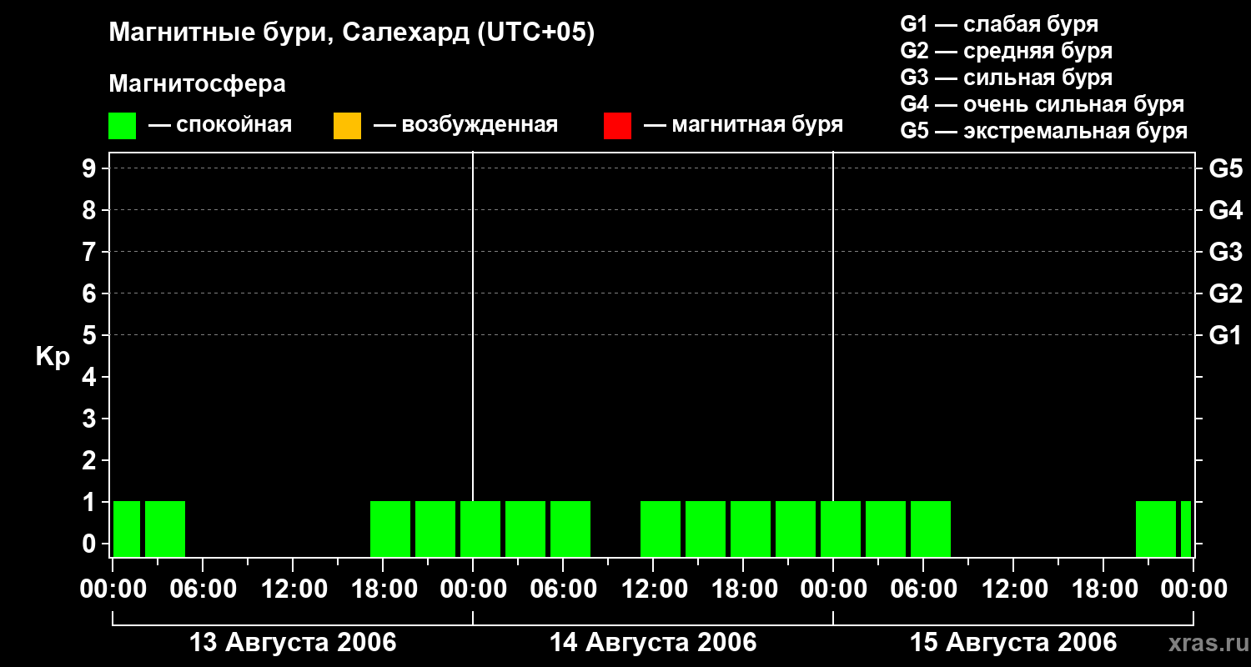Click the first '00:00' label at chart start
The image size is (1251, 667).
coord(113,589)
